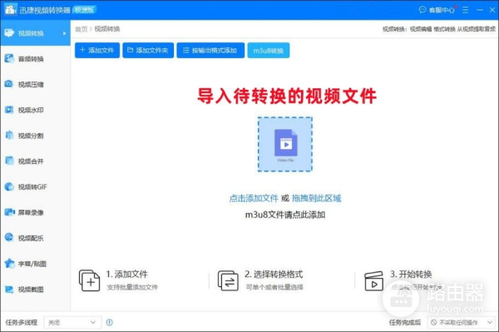Click the 添加文件 button
This screenshot has width=499, height=332.
(x=97, y=50)
